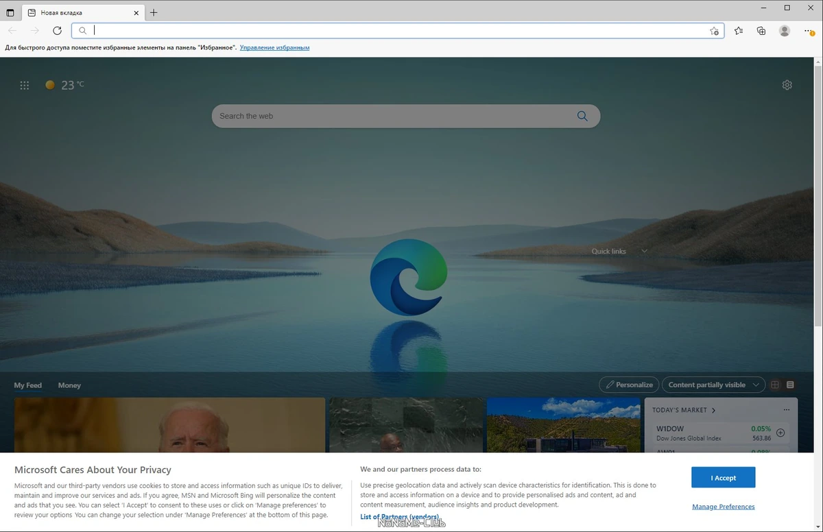Open the Favorites list icon
The height and width of the screenshot is (532, 823).
coord(739,31)
